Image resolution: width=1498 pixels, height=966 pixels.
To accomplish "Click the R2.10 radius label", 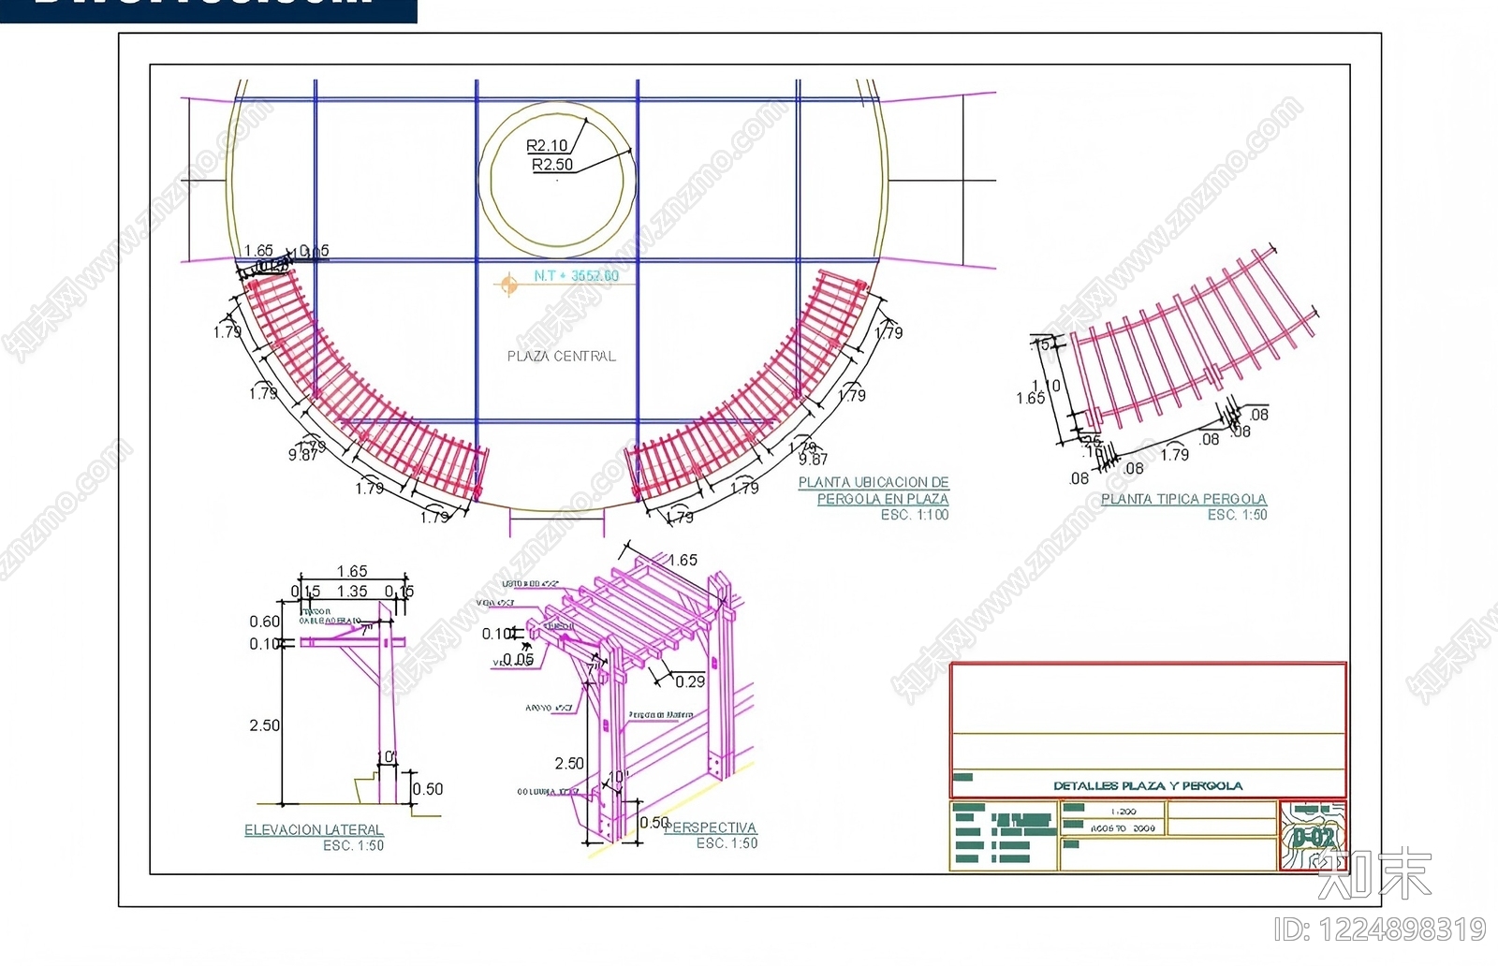I will (547, 146).
